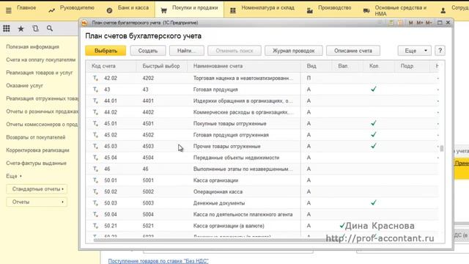Open Главное section
The height and width of the screenshot is (264, 469).
[26, 8]
